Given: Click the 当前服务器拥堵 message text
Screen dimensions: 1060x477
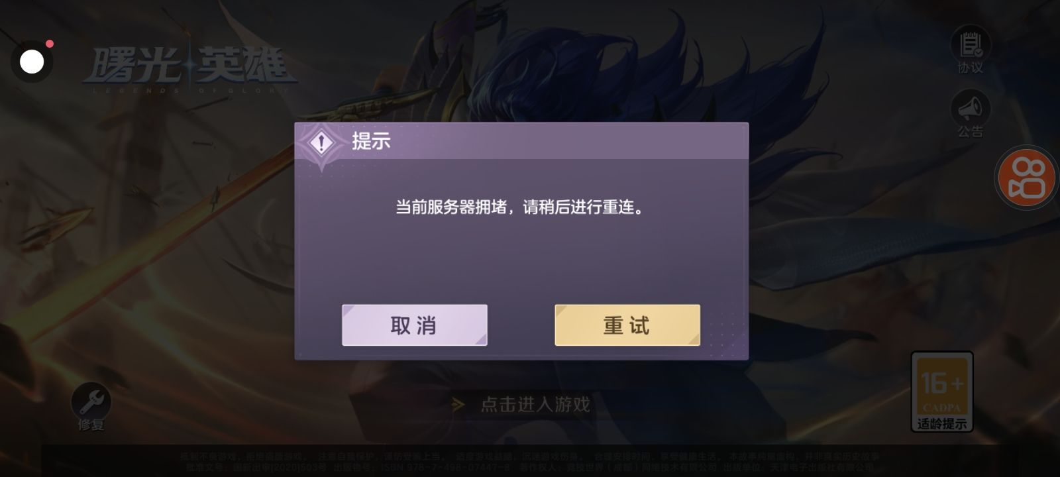Looking at the screenshot, I should (x=520, y=207).
